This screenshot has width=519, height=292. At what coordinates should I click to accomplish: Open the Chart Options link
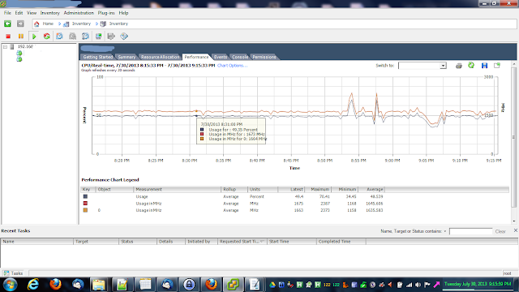coord(233,66)
